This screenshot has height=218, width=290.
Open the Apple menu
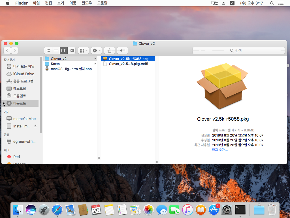click(8, 3)
